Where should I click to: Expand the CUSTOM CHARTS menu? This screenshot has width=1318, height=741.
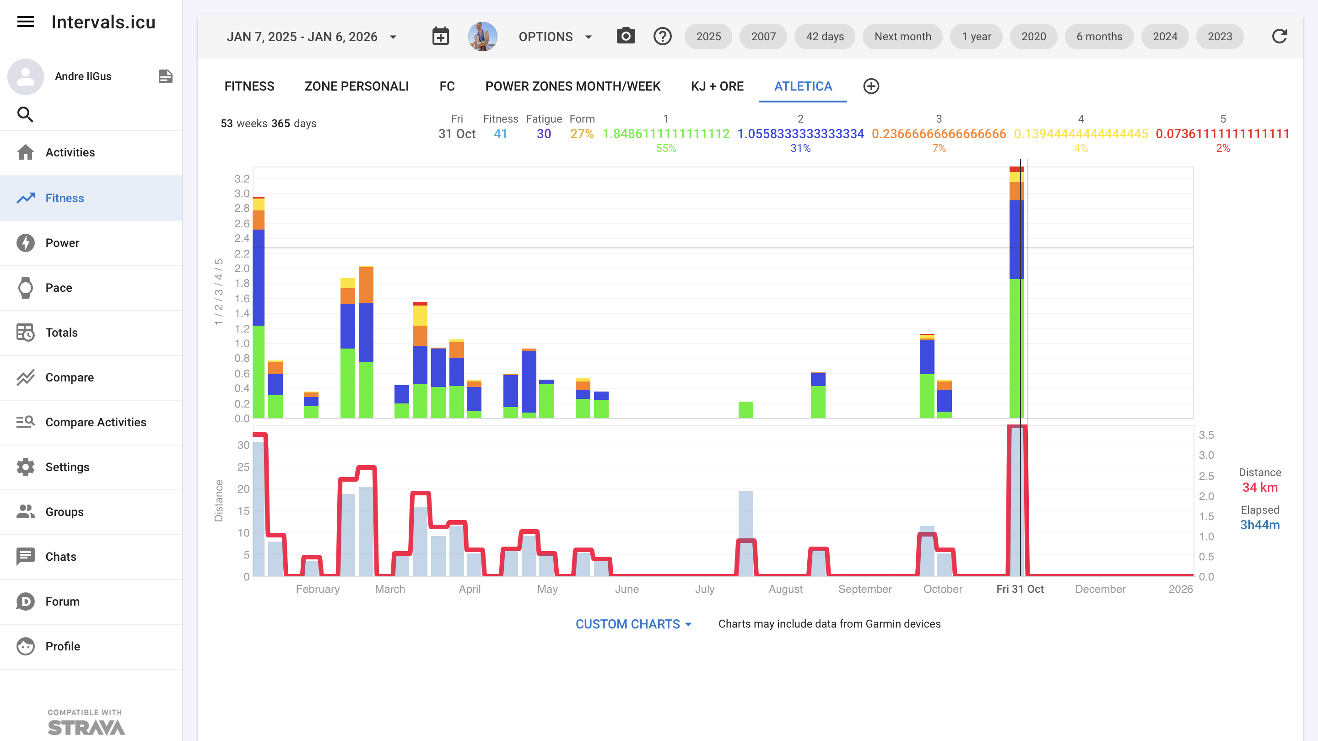point(633,624)
